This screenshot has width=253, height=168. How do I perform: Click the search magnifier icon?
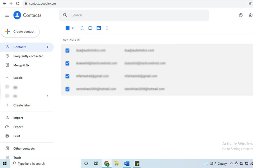click(x=65, y=15)
